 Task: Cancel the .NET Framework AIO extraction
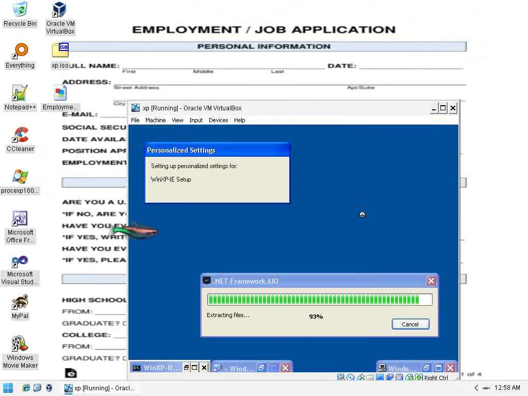click(x=410, y=324)
